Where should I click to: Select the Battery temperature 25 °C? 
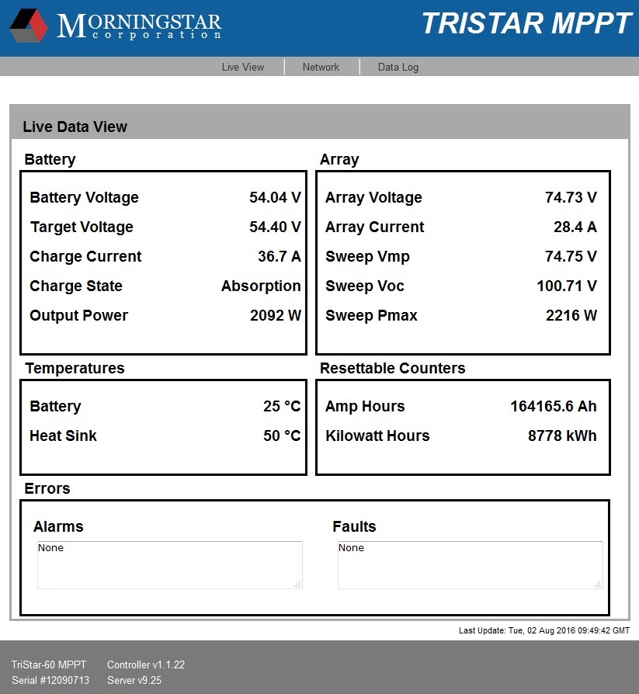tap(282, 406)
